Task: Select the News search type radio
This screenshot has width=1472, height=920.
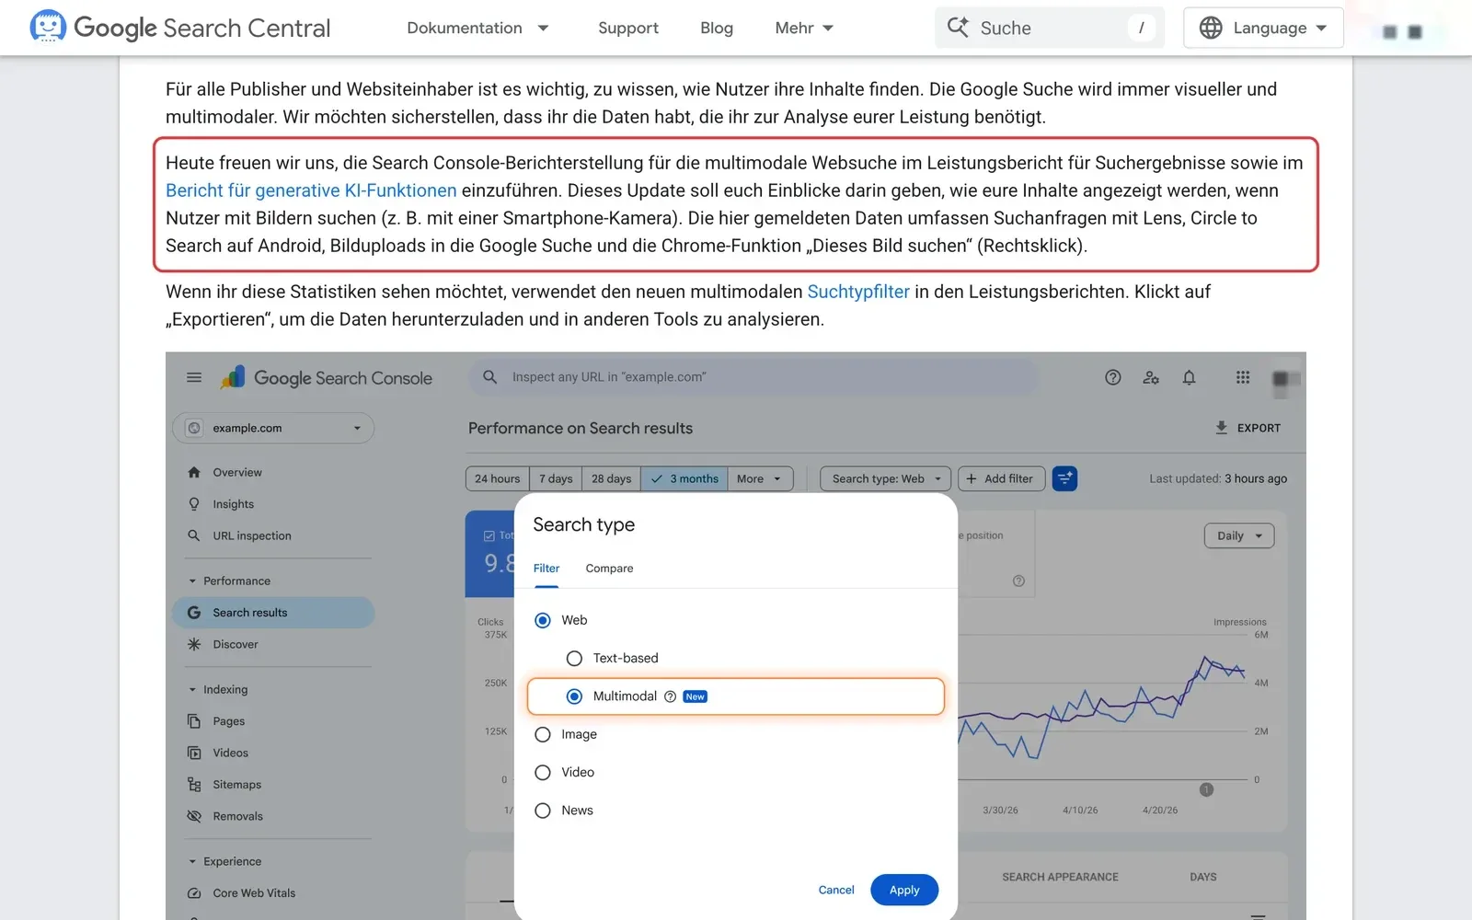Action: click(543, 811)
